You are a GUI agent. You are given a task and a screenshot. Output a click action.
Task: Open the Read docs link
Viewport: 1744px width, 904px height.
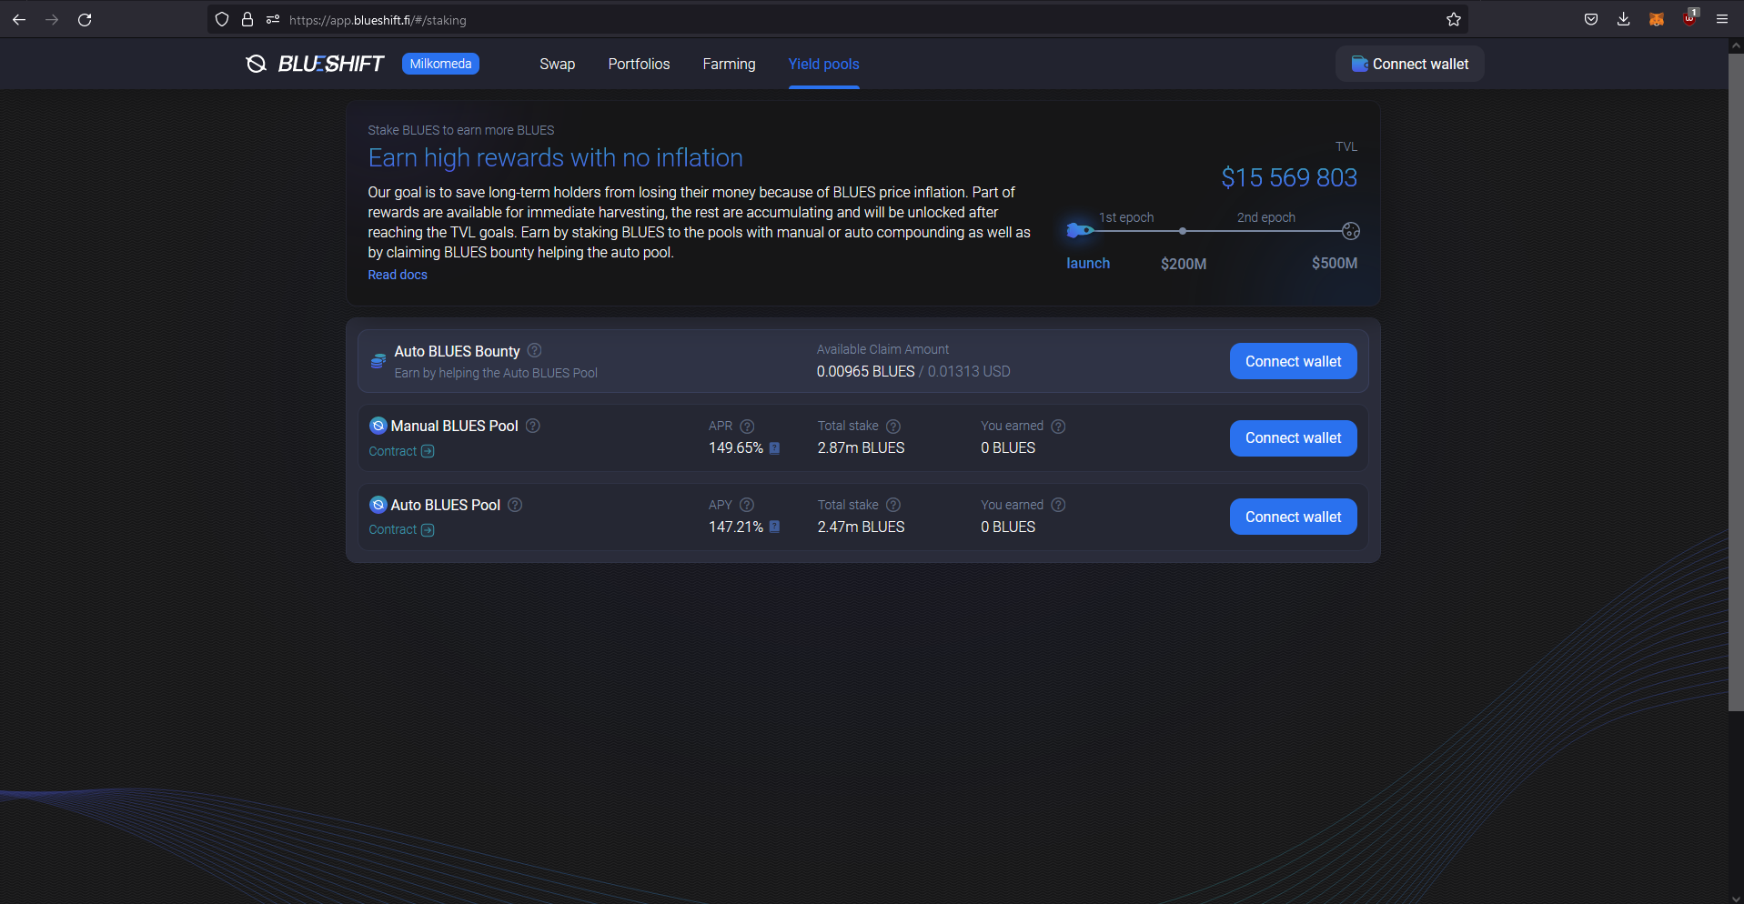(x=398, y=275)
